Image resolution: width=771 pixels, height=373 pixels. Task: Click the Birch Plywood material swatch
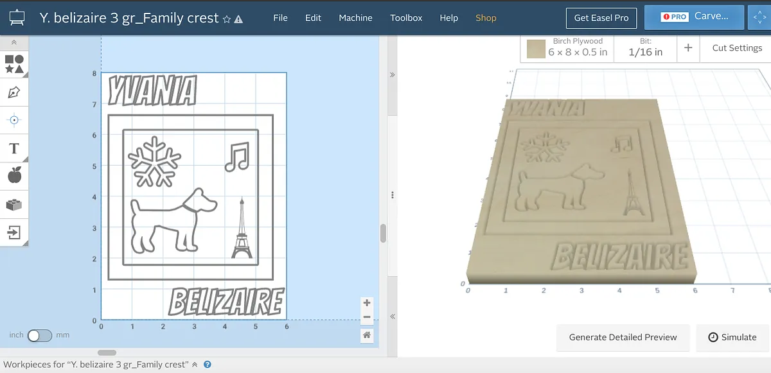tap(536, 49)
